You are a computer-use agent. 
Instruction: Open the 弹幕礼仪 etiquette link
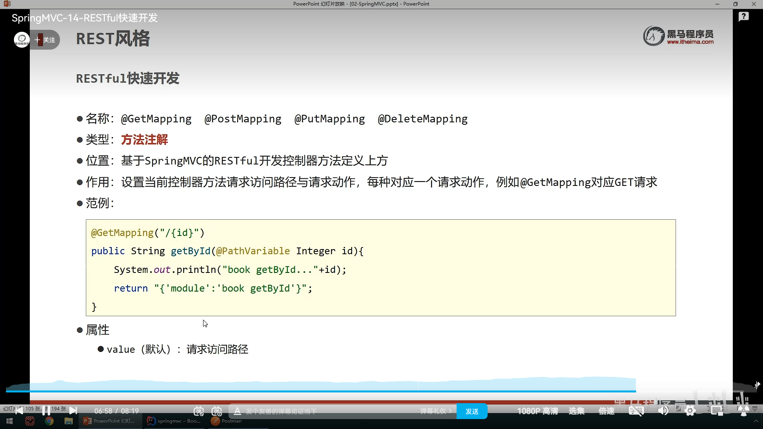[436, 411]
